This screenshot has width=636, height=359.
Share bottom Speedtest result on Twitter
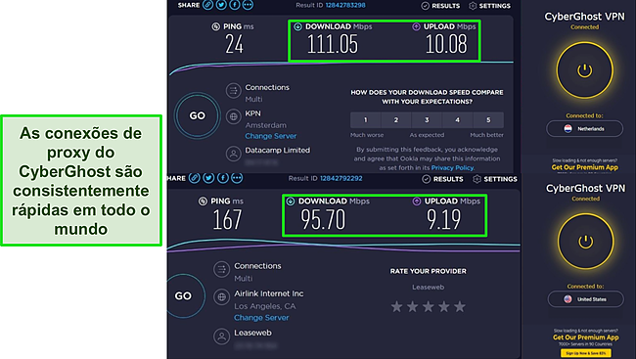coord(208,178)
